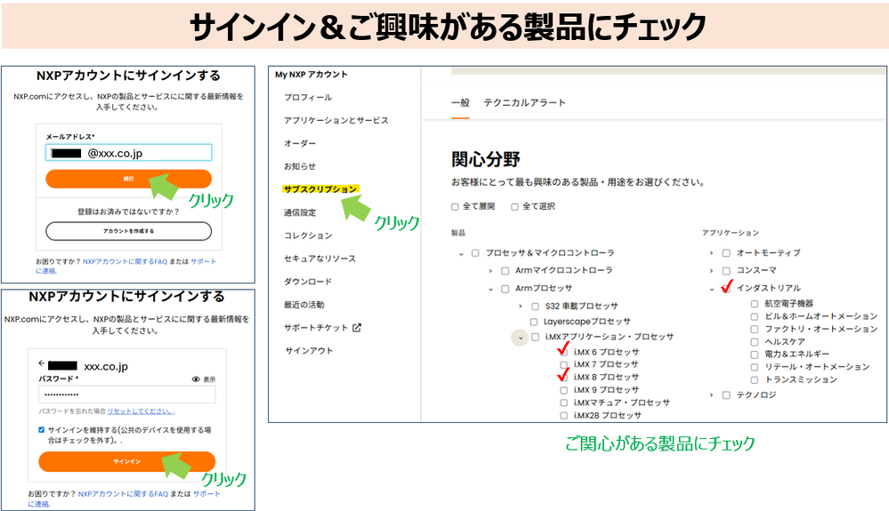Click the back arrow beside the email
The width and height of the screenshot is (889, 511).
42,363
